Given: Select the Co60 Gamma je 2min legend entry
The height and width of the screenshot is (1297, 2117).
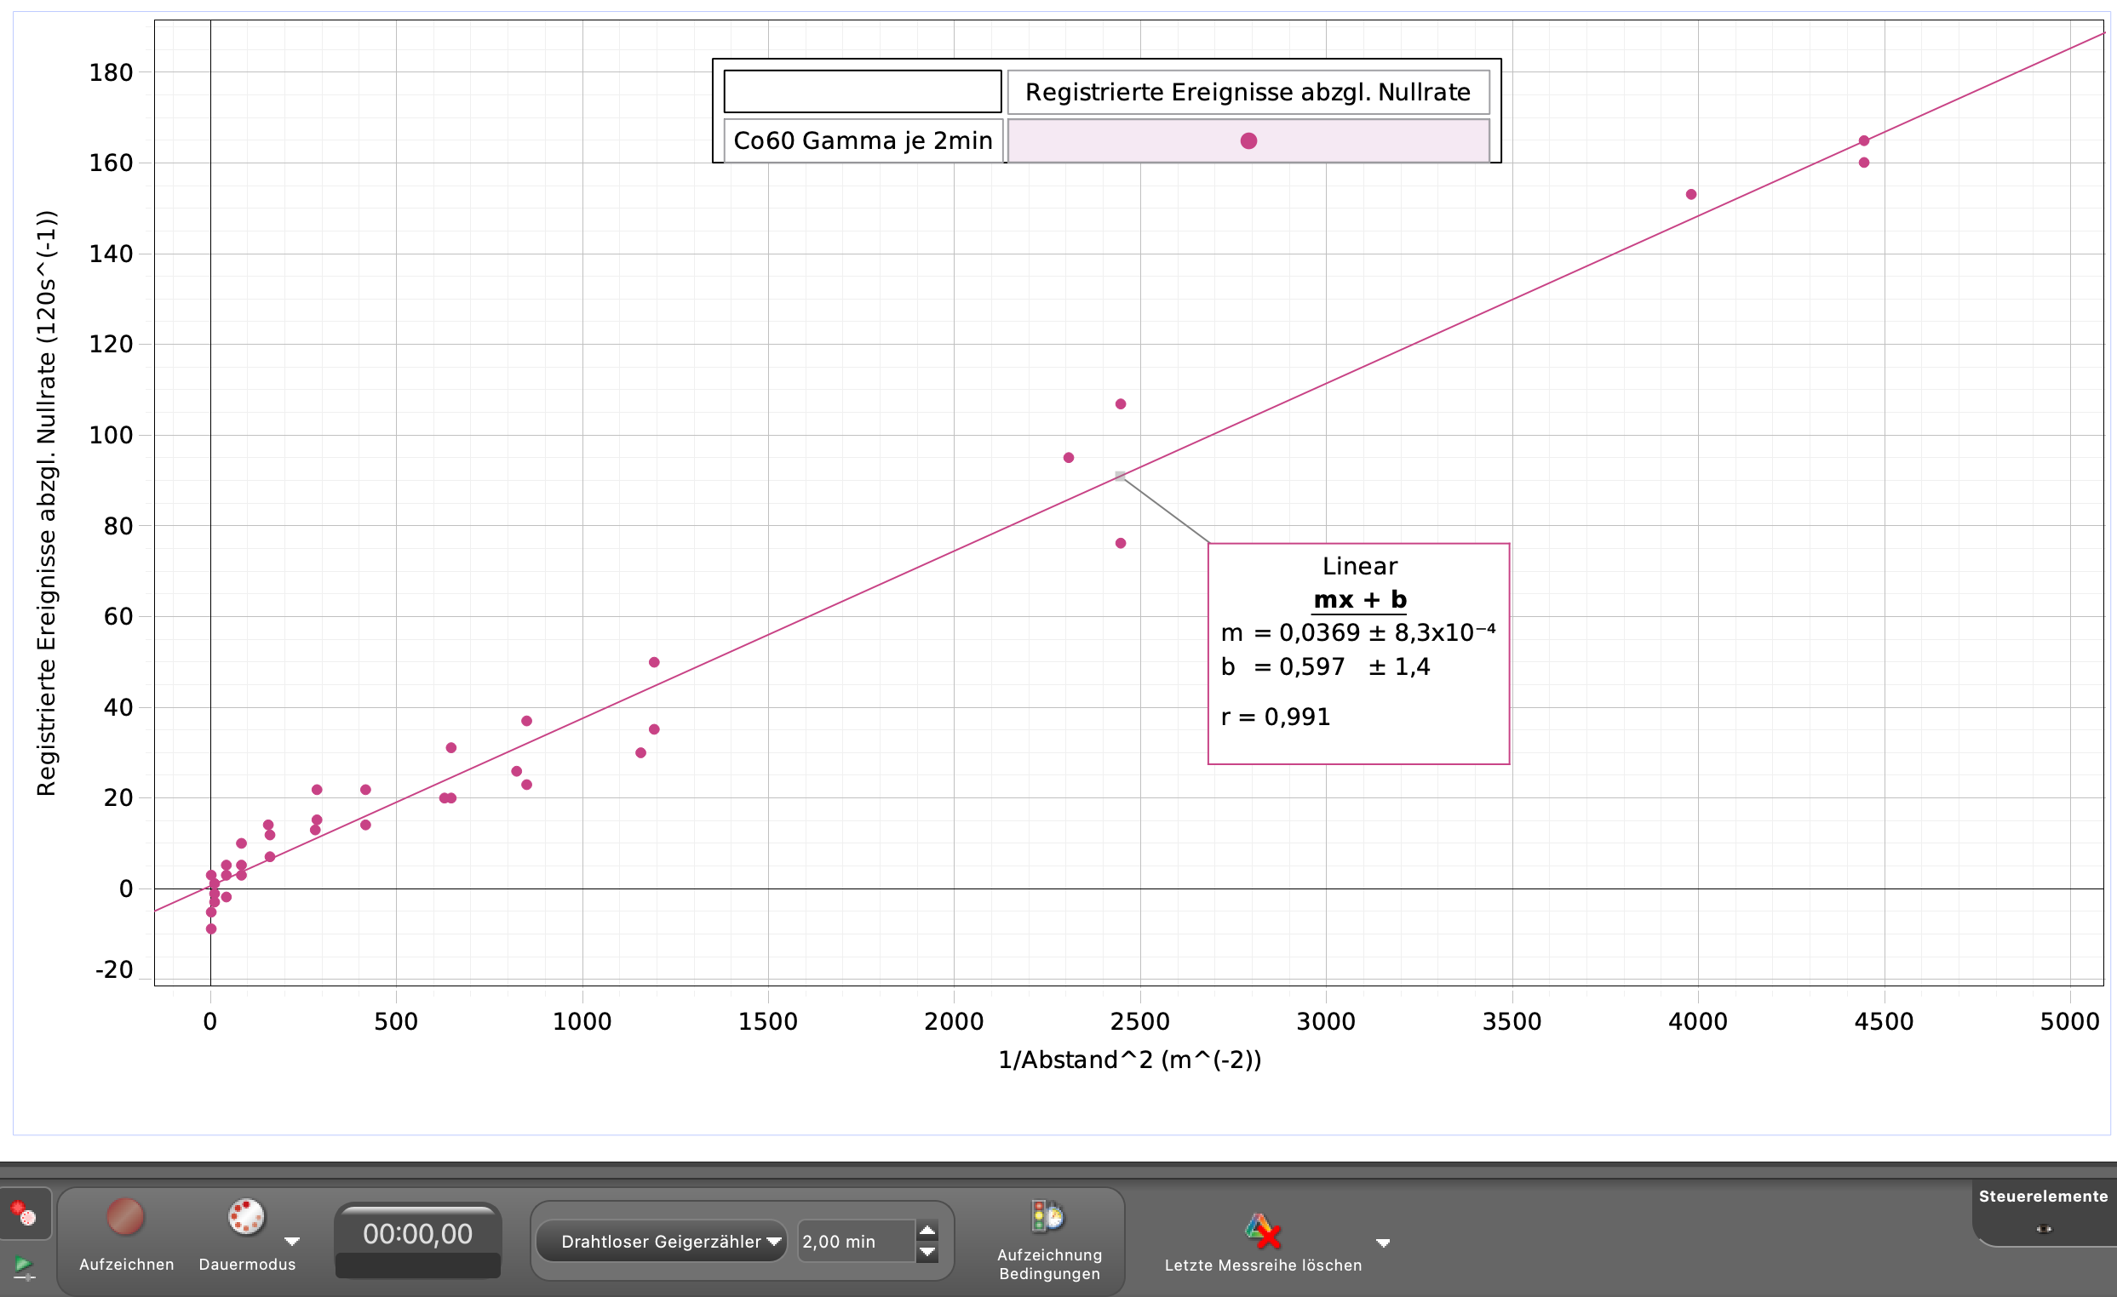Looking at the screenshot, I should click(x=863, y=140).
